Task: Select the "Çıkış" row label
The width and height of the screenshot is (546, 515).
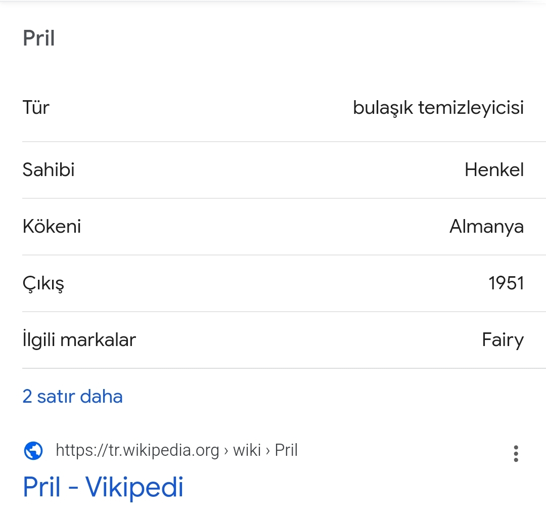Action: coord(43,283)
